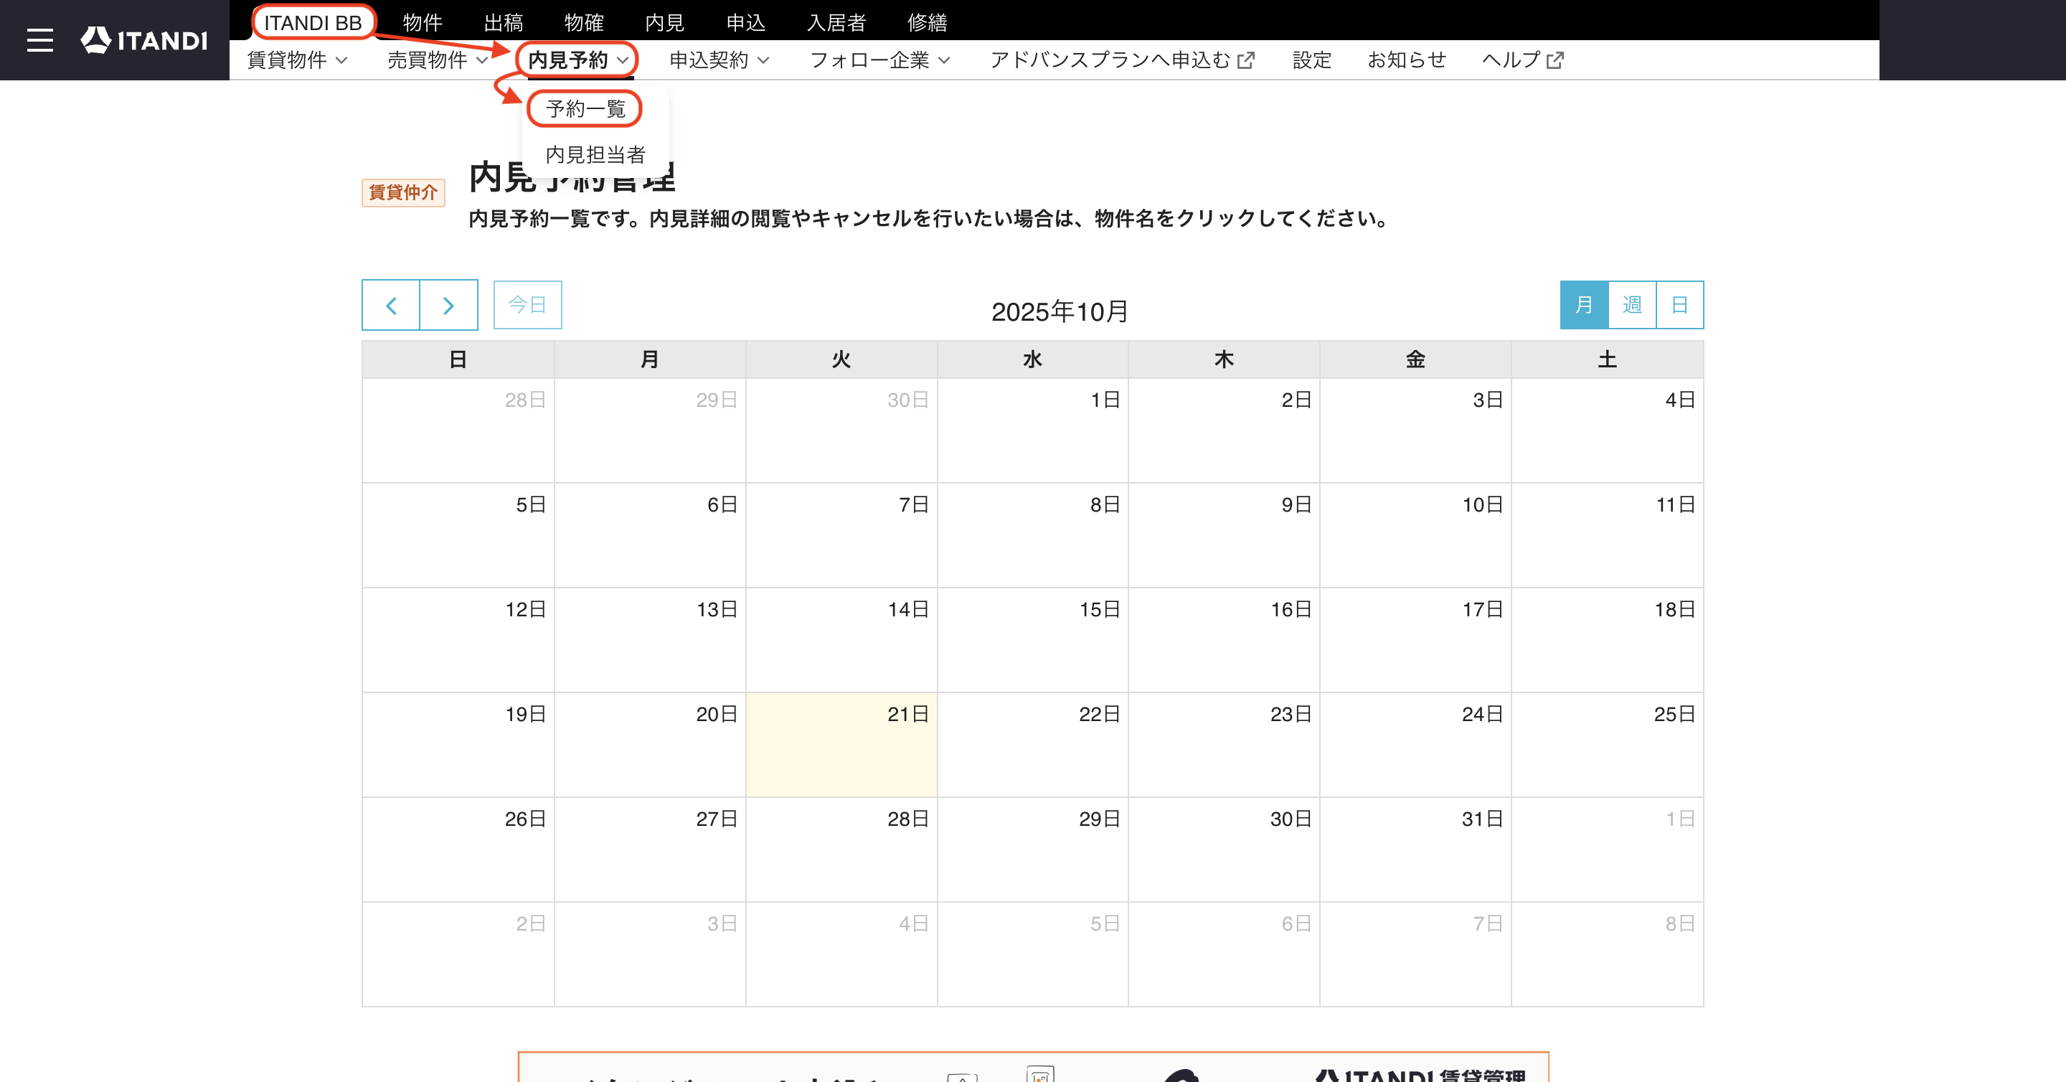Viewport: 2066px width, 1082px height.
Task: Open the hamburger menu icon
Action: [x=39, y=40]
